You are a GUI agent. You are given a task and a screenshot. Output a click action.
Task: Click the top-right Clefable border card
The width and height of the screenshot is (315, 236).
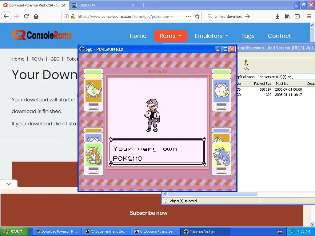click(x=221, y=90)
